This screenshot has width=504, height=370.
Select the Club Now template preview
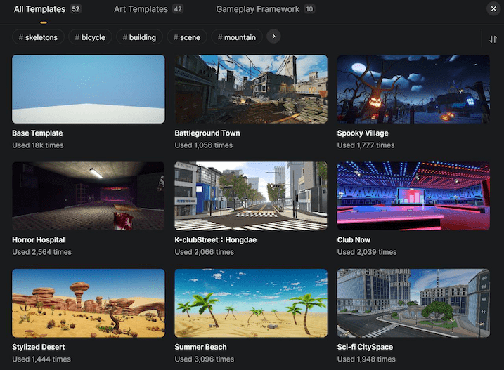(x=413, y=196)
